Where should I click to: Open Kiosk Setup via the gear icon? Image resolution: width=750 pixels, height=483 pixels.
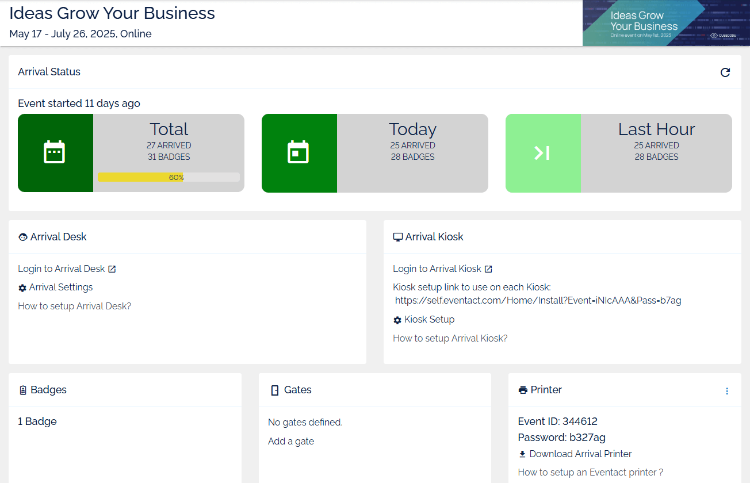[x=397, y=319]
